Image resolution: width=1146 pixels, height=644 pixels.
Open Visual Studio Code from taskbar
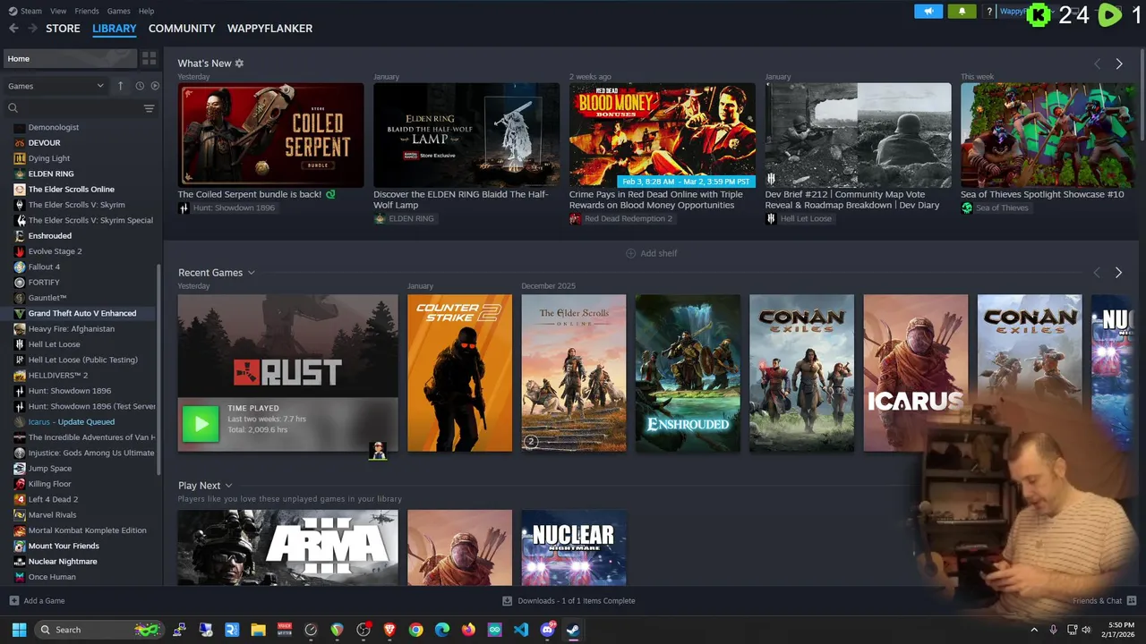[x=521, y=630]
